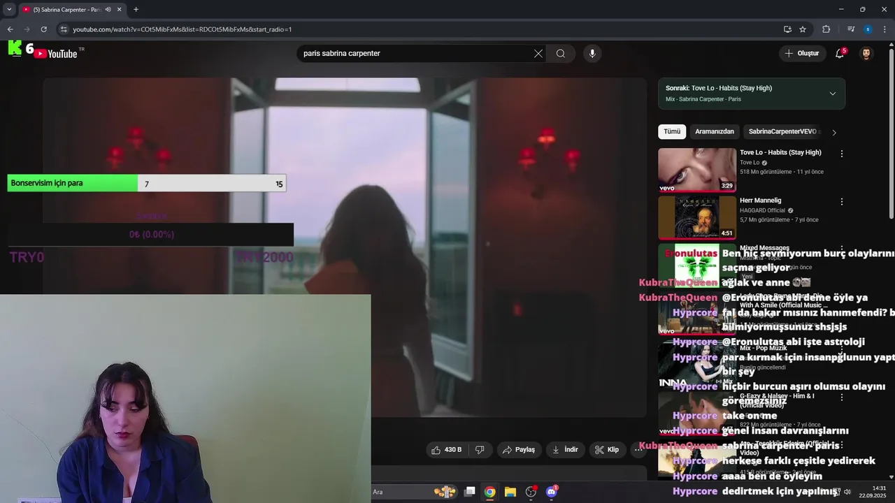This screenshot has height=503, width=895.
Task: Dislike the video with the thumbs down
Action: [x=480, y=450]
